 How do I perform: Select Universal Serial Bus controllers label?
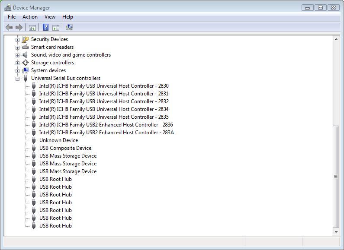pyautogui.click(x=66, y=78)
